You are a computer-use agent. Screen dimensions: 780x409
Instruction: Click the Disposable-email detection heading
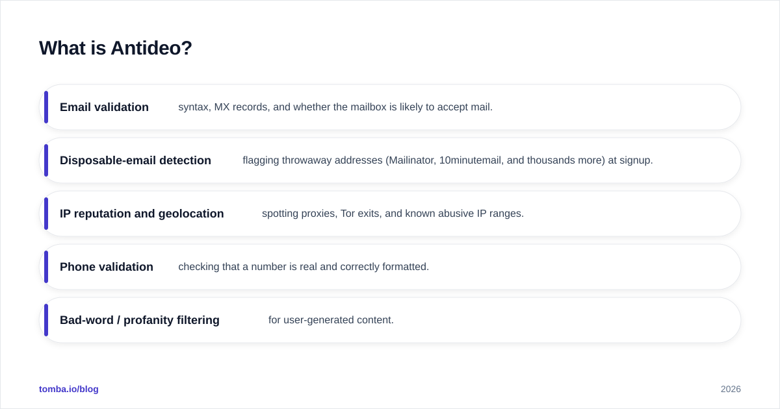coord(135,160)
